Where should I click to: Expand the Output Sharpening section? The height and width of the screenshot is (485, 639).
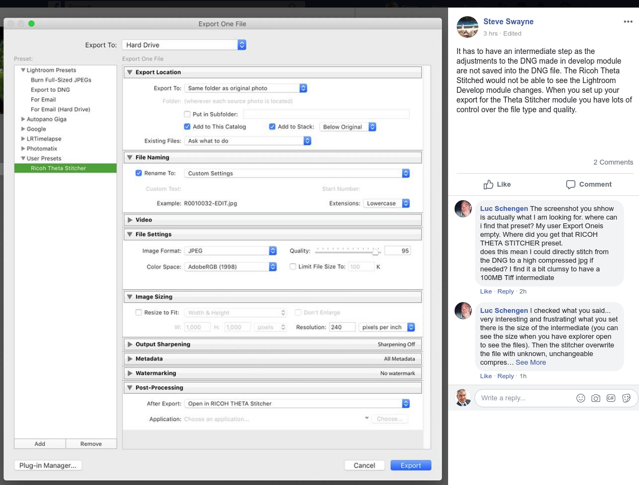pos(129,344)
